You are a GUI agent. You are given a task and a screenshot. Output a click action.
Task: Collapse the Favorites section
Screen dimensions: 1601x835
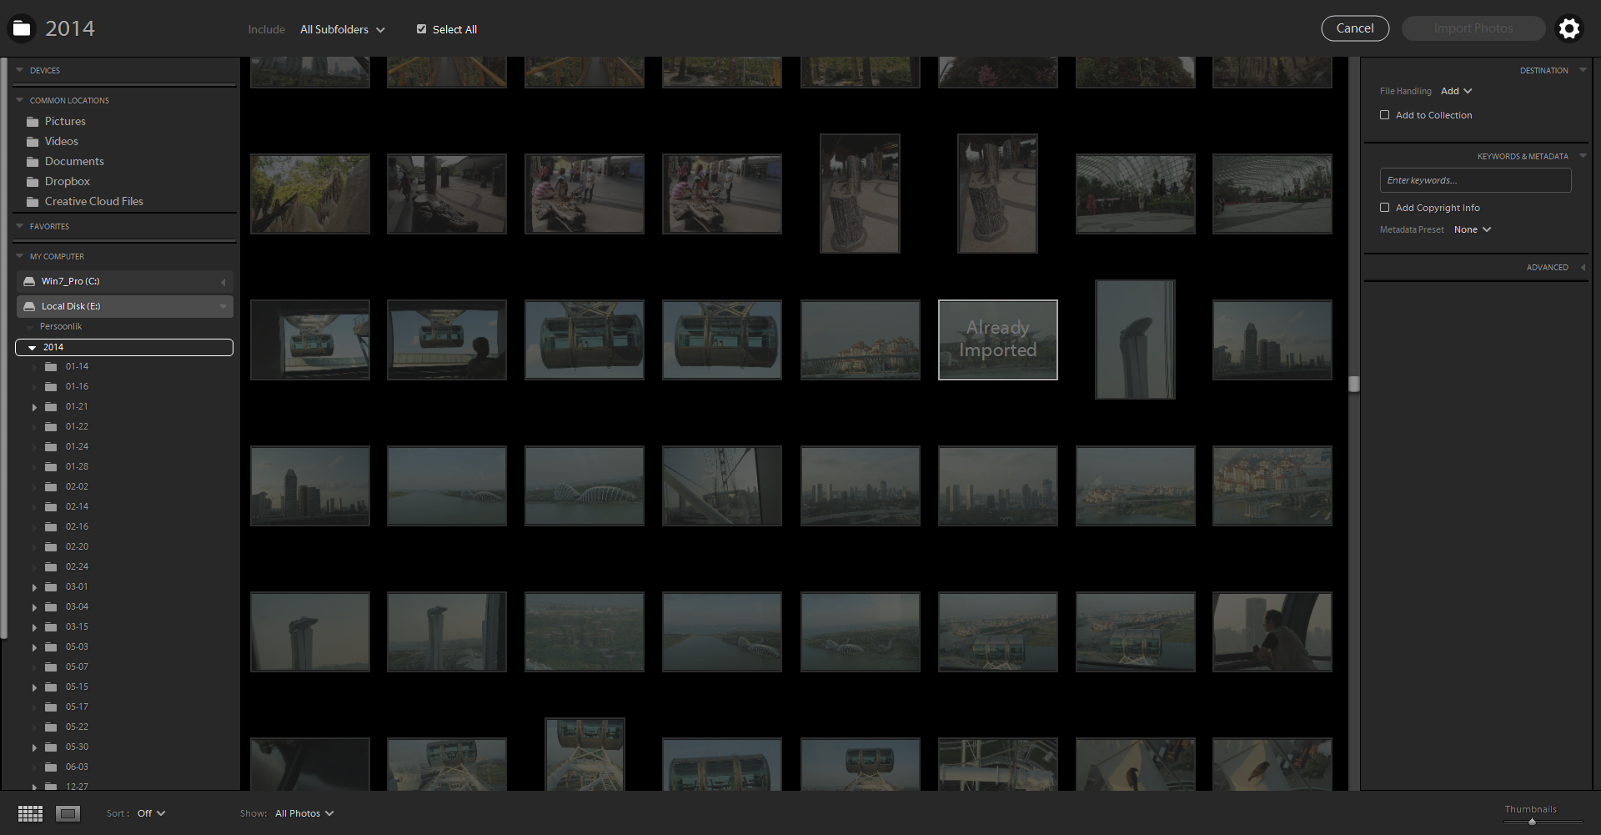(x=20, y=226)
